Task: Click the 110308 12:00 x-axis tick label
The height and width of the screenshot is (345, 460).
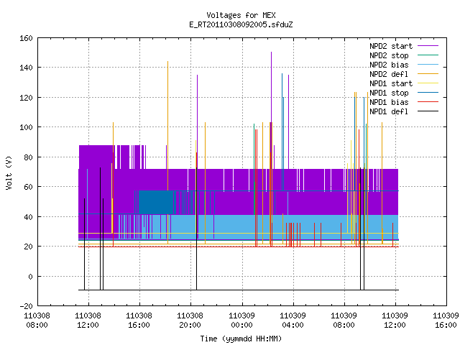Action: 88,321
